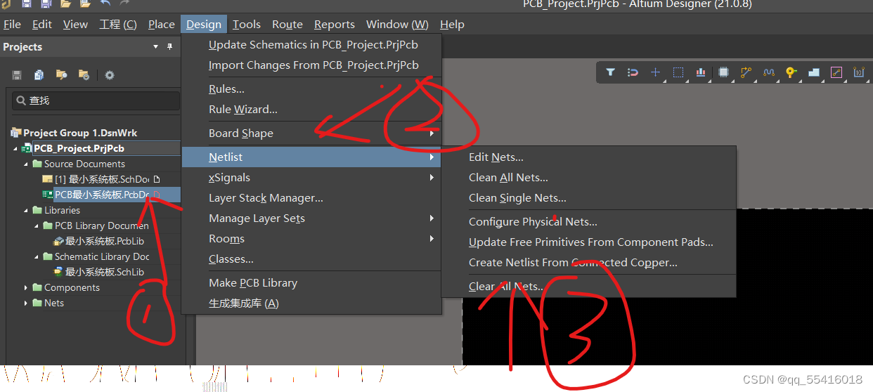Open the Projects panel dropdown arrow

[155, 47]
